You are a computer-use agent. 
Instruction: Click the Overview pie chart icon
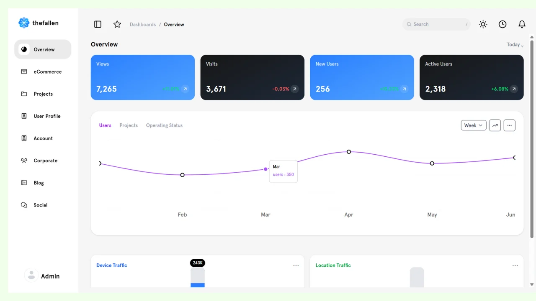(24, 49)
